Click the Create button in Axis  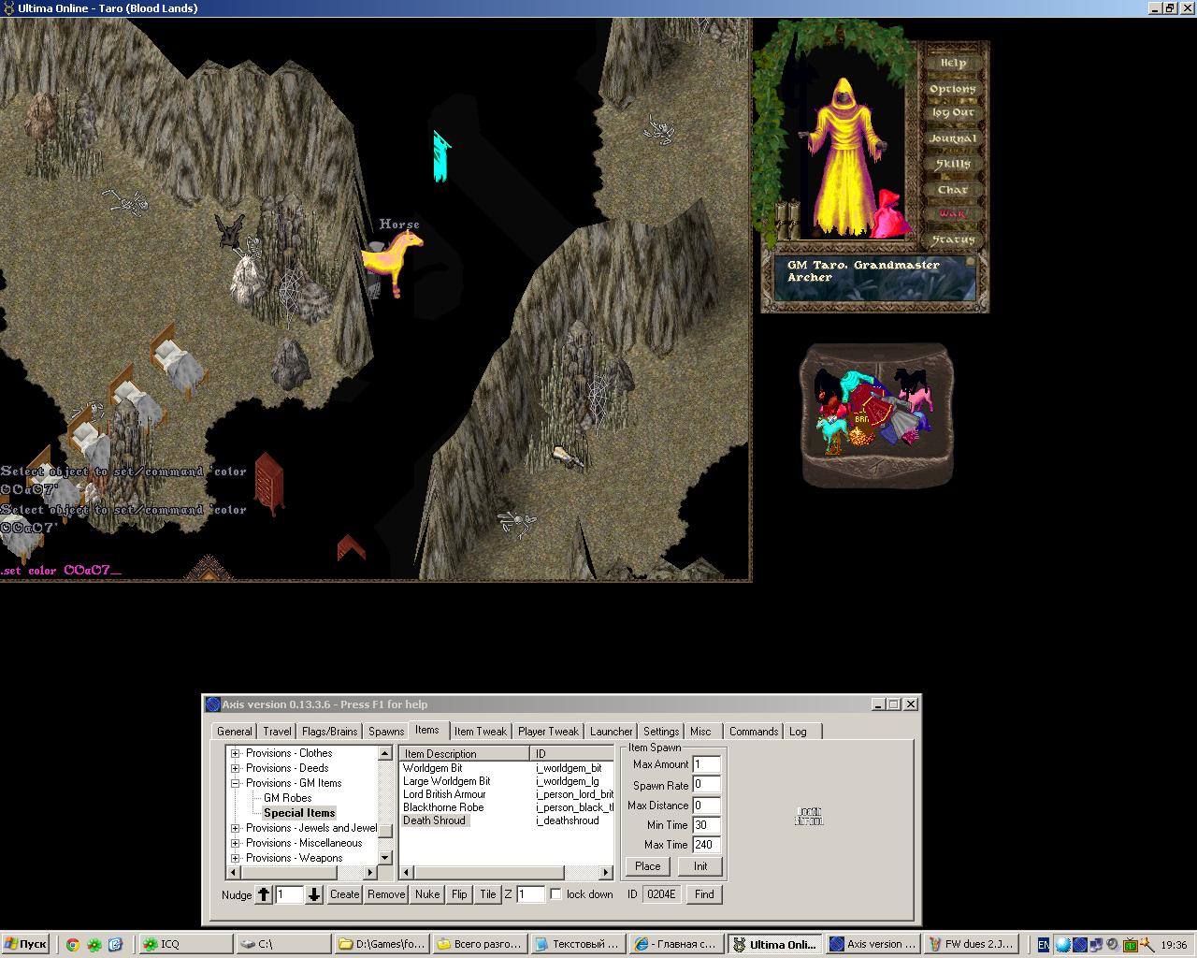click(x=344, y=894)
